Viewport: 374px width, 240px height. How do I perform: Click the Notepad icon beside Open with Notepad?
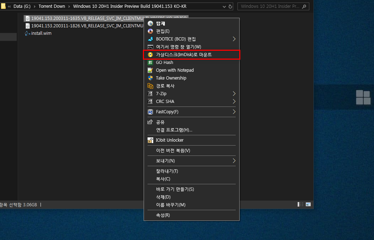[150, 70]
